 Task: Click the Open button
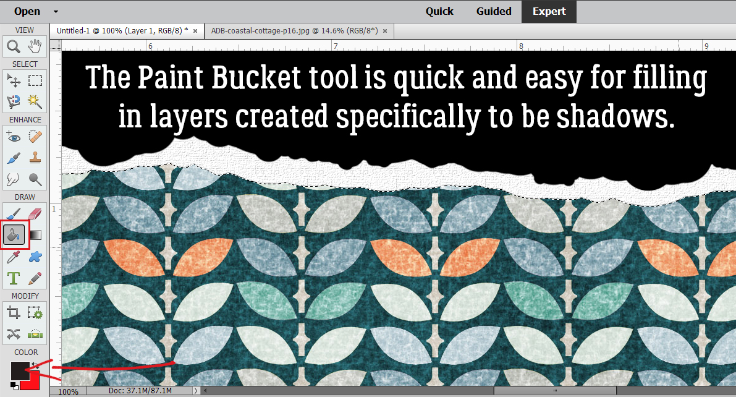click(27, 11)
